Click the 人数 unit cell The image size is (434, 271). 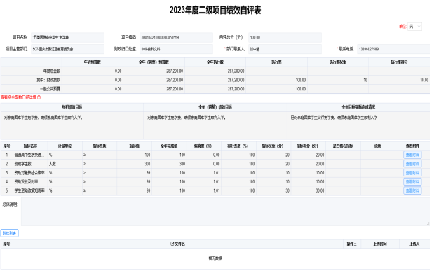[65, 164]
